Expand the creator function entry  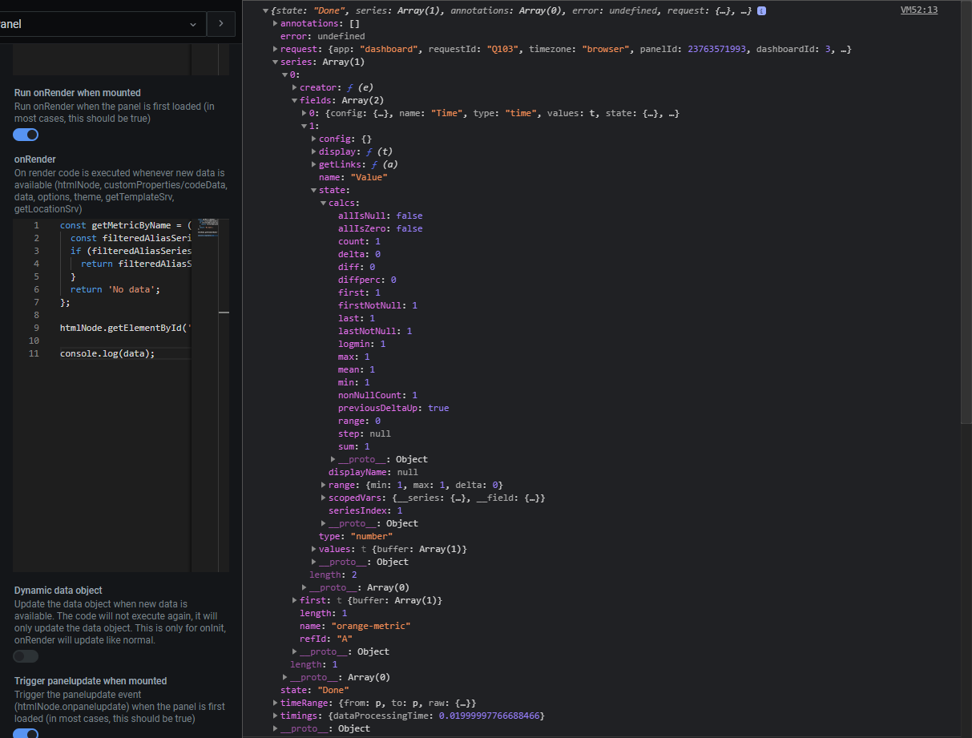tap(294, 87)
